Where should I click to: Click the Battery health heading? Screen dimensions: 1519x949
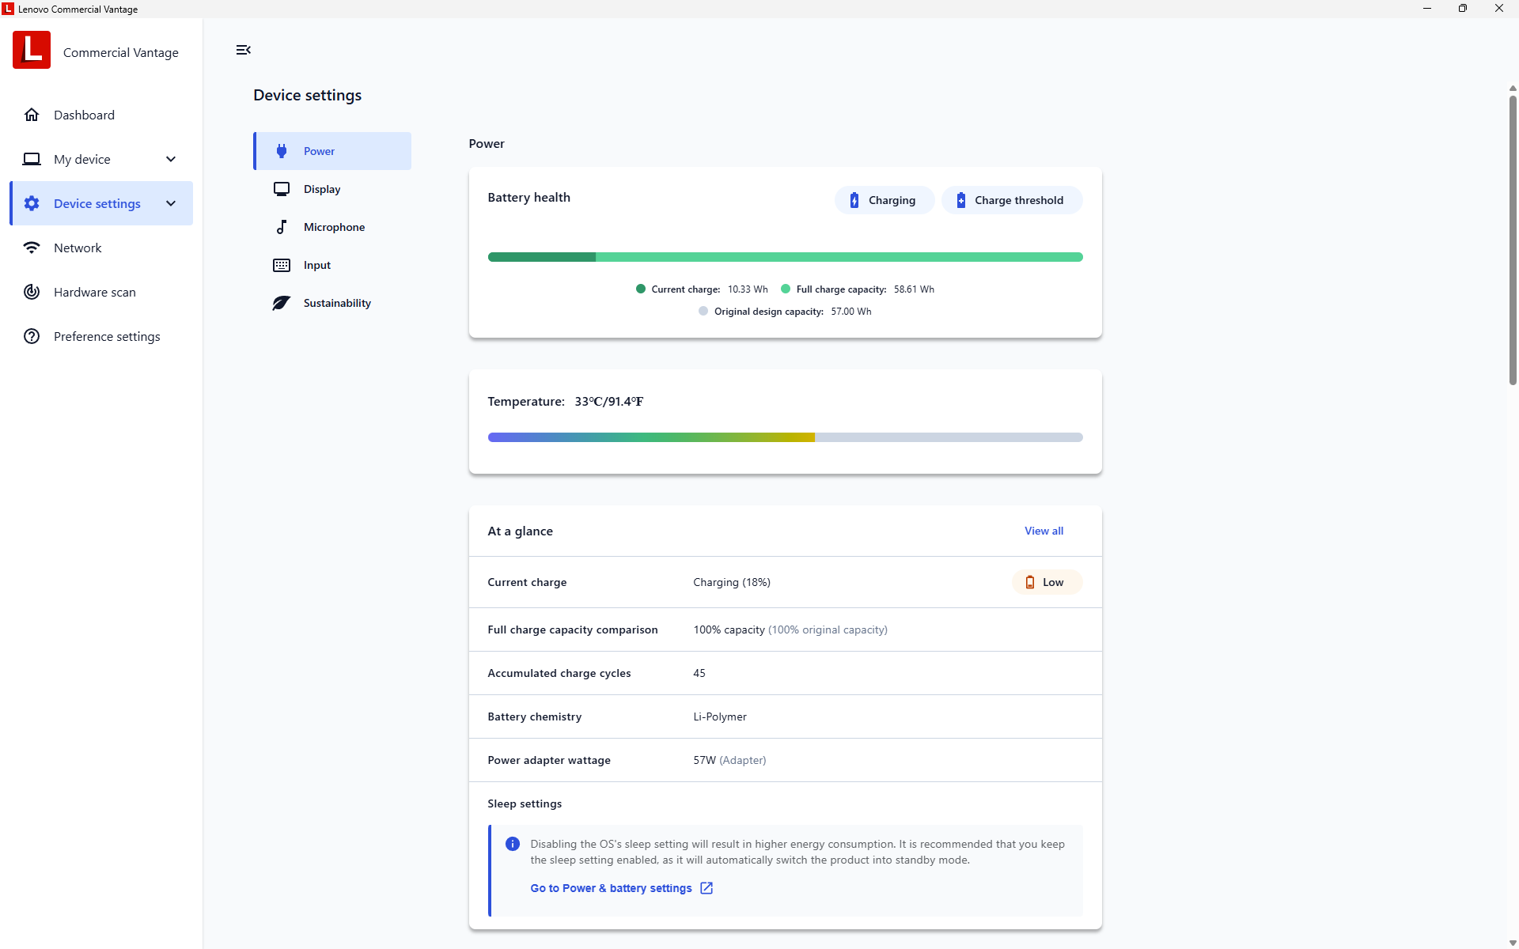point(528,197)
